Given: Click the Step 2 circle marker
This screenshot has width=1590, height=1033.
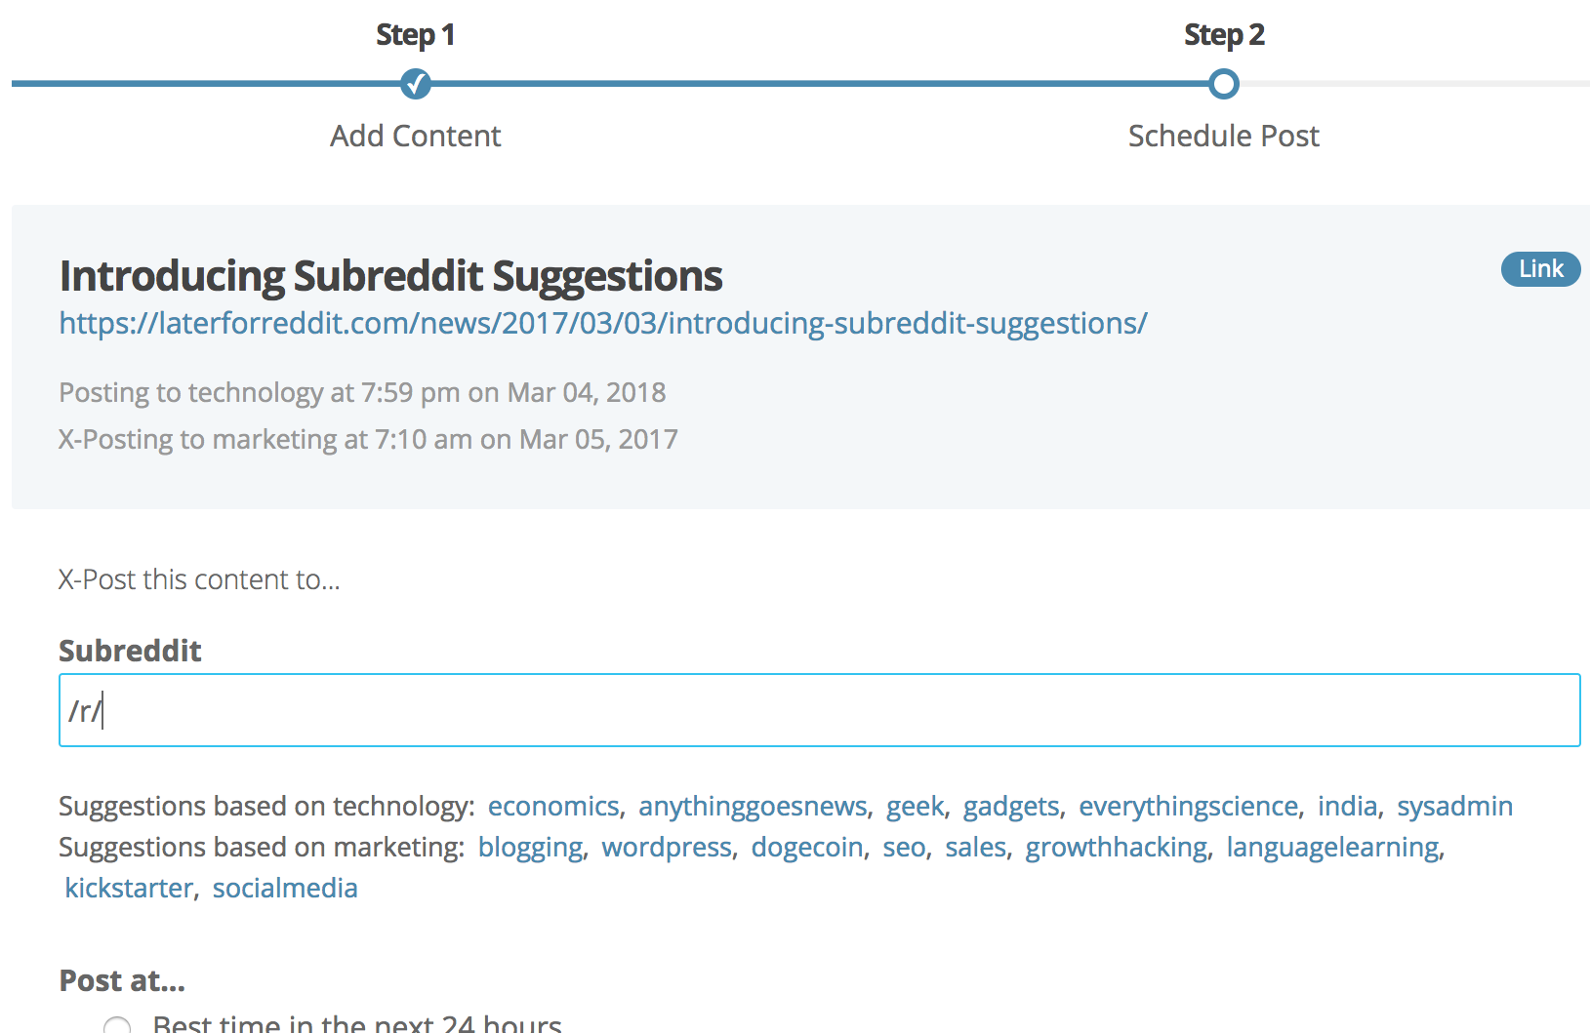Looking at the screenshot, I should tap(1223, 84).
